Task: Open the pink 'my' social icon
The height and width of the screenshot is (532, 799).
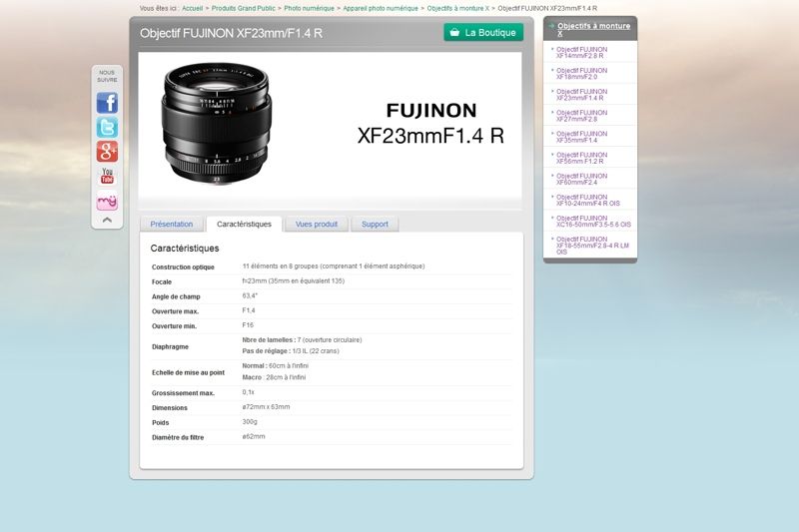Action: coord(107,201)
